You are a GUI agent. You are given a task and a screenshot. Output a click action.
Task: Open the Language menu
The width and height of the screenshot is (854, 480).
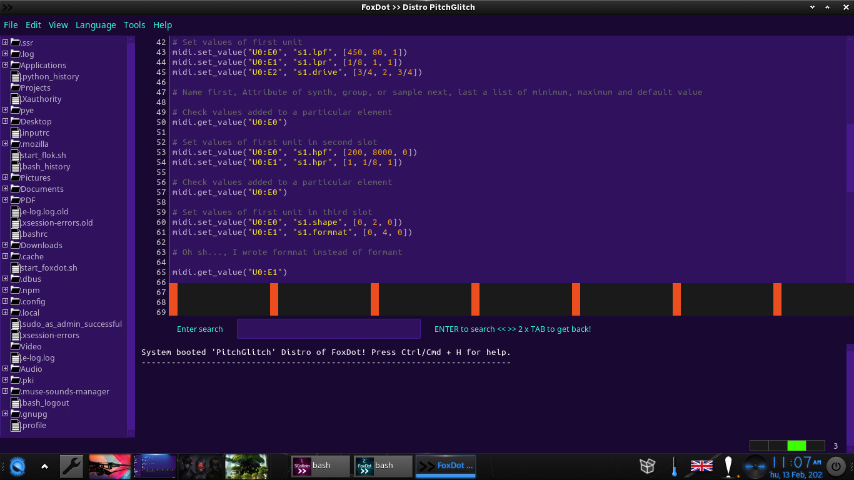[96, 25]
